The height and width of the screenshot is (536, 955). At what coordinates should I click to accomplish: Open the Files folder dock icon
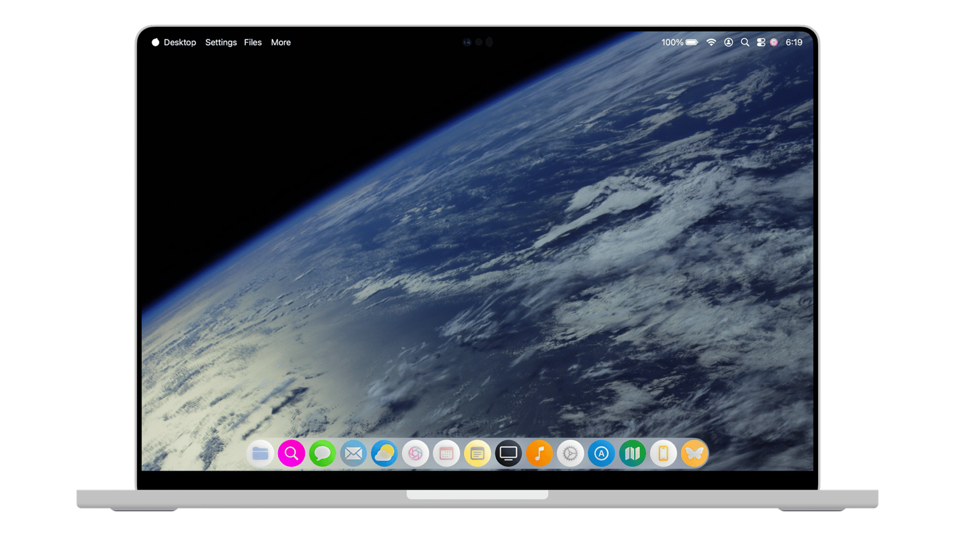pyautogui.click(x=260, y=453)
